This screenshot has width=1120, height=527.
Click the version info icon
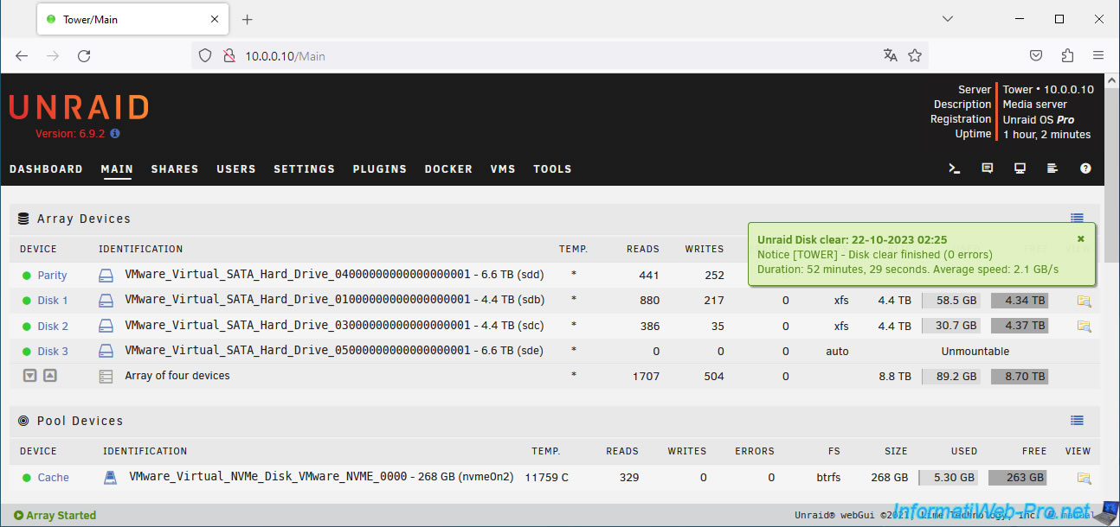pos(115,134)
